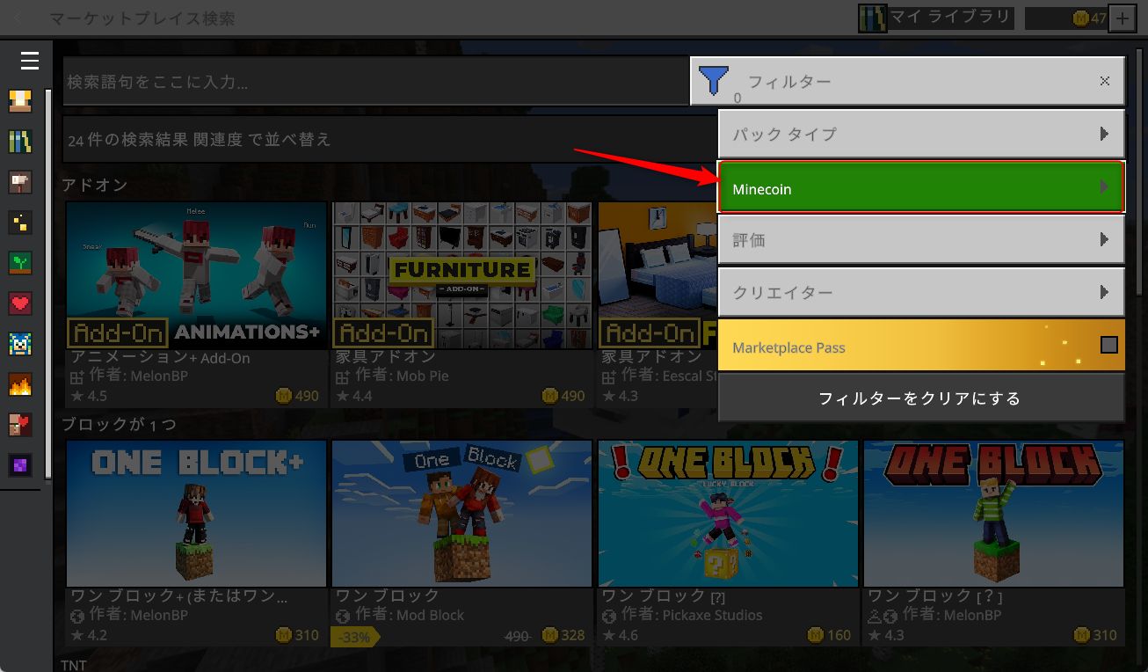Open the ONE BLOCK+ thumbnail
This screenshot has height=672, width=1148.
click(197, 514)
